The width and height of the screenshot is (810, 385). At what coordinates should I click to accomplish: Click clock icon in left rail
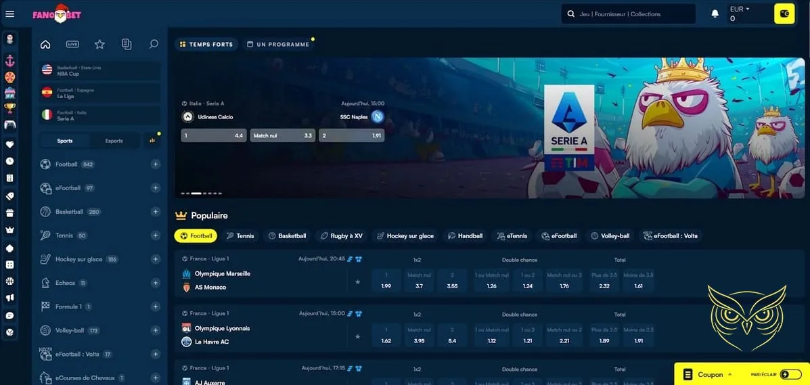[x=10, y=161]
